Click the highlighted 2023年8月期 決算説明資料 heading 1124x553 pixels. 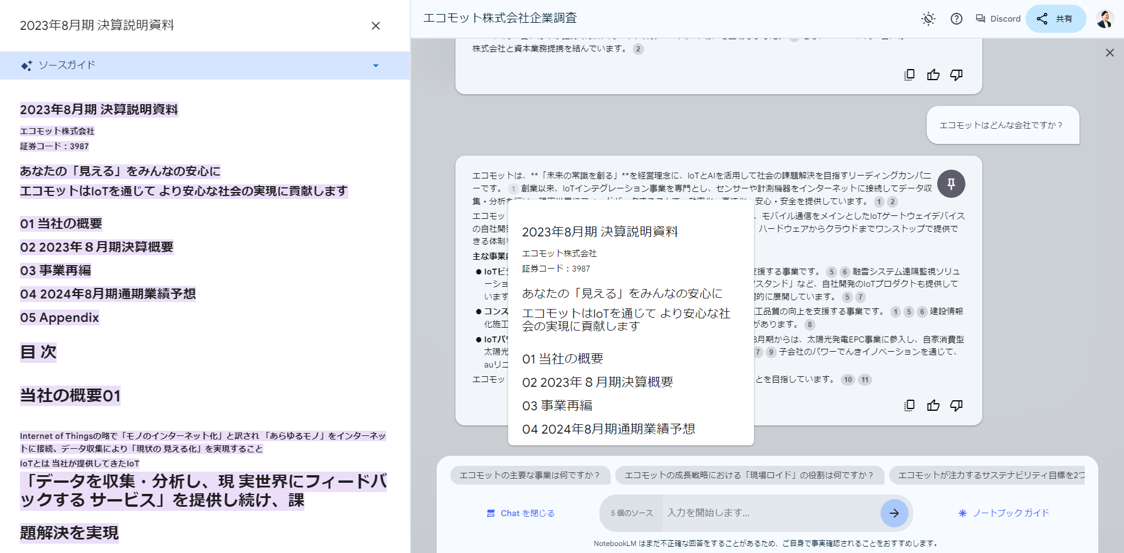(x=99, y=109)
